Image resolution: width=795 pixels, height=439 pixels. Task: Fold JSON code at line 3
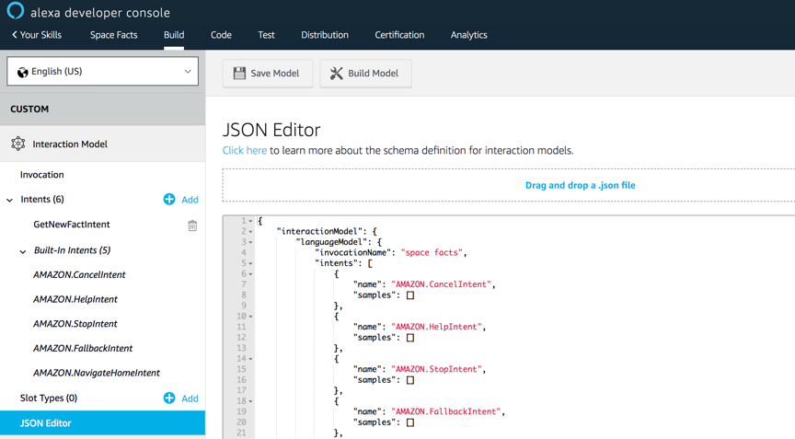(x=250, y=242)
